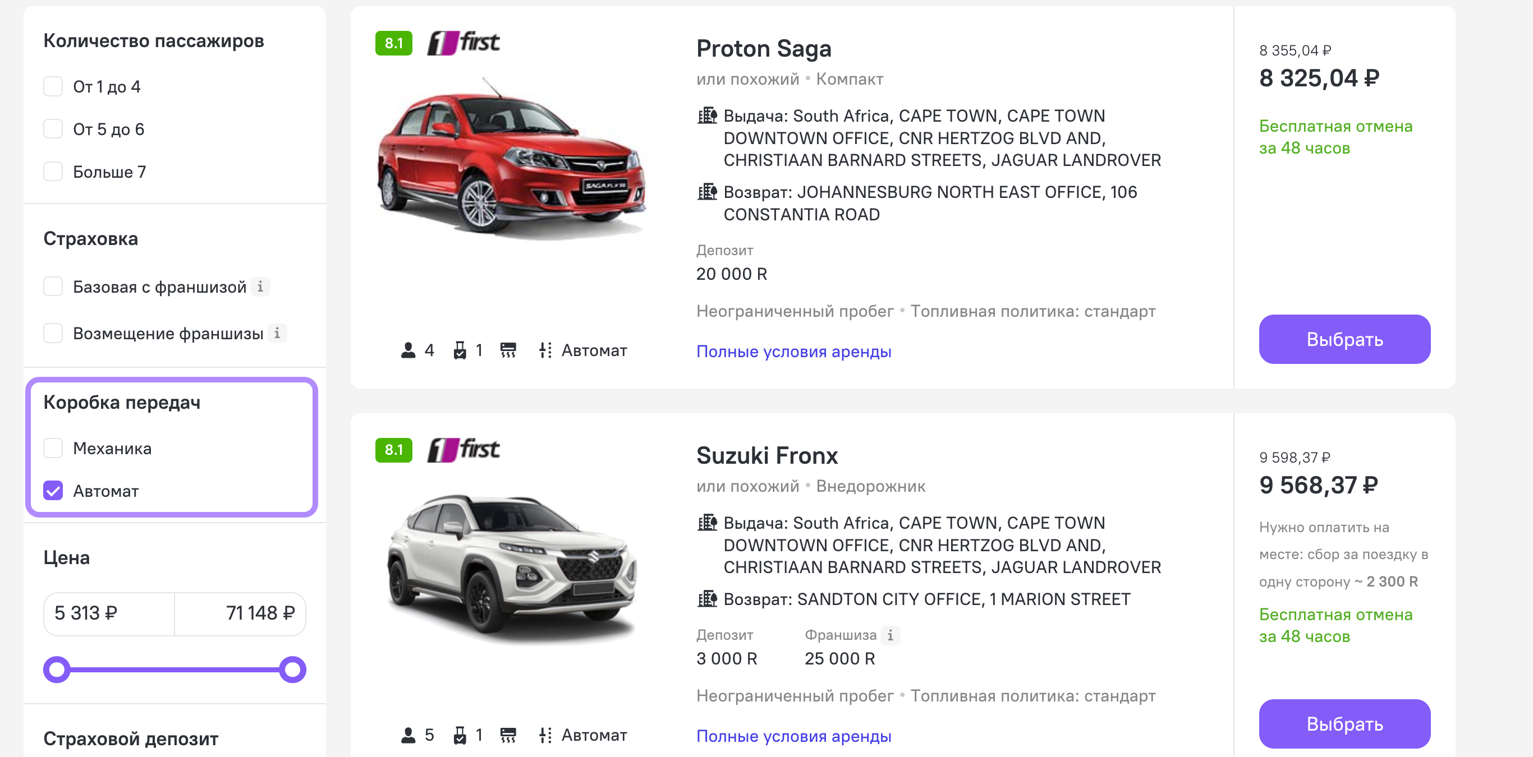The height and width of the screenshot is (757, 1533).
Task: Click the minimum price field 5 313 ₽
Action: 108,613
